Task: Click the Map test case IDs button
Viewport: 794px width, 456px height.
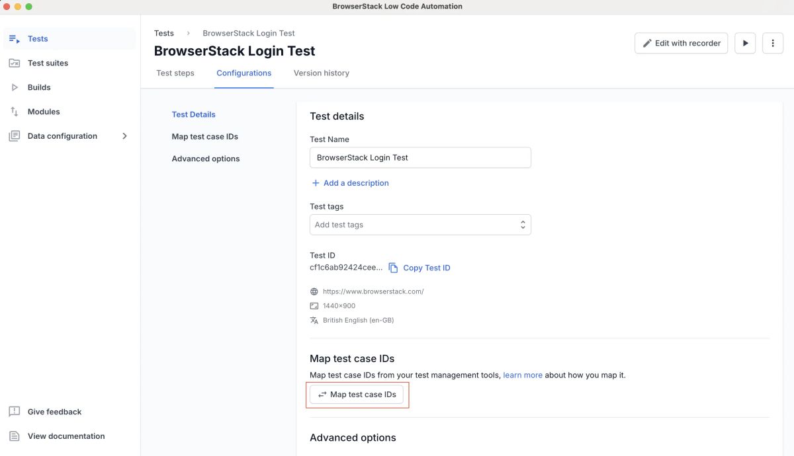Action: pyautogui.click(x=357, y=395)
